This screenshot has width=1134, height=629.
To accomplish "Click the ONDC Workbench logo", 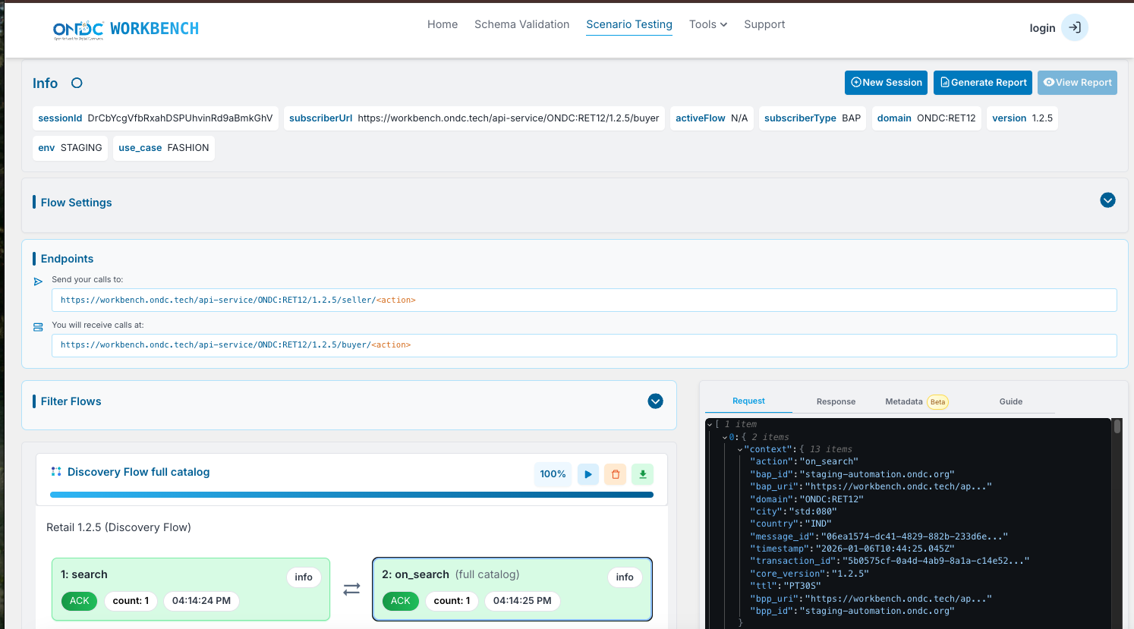I will pyautogui.click(x=126, y=29).
